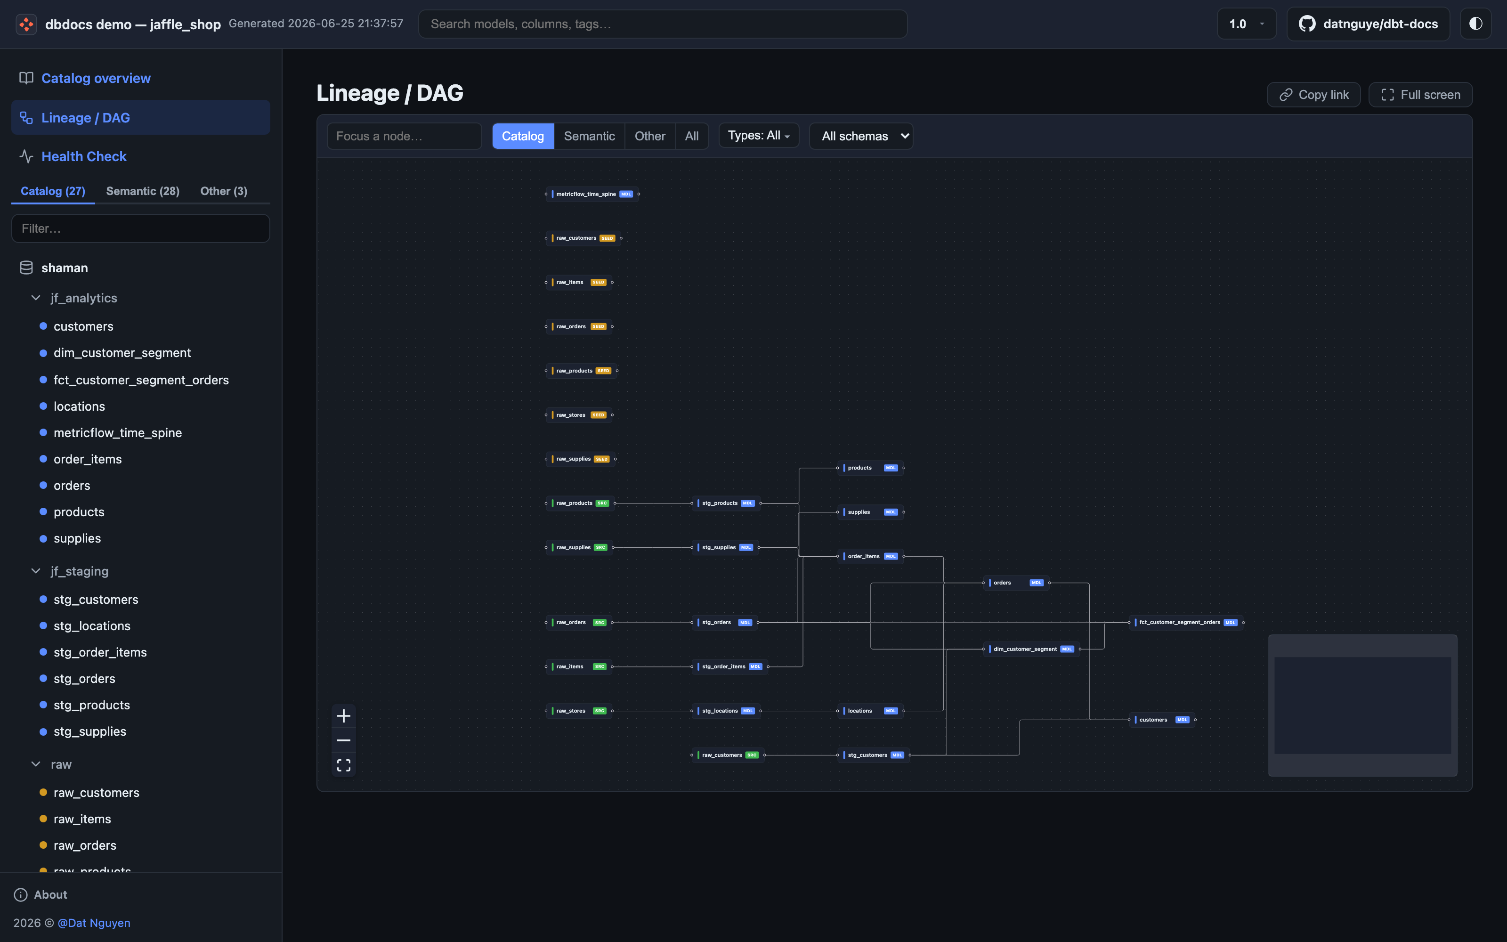
Task: Click the sidebar Filter input
Action: (x=141, y=228)
